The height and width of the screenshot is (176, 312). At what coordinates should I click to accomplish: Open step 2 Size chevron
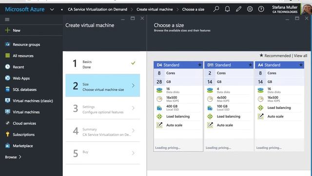133,86
